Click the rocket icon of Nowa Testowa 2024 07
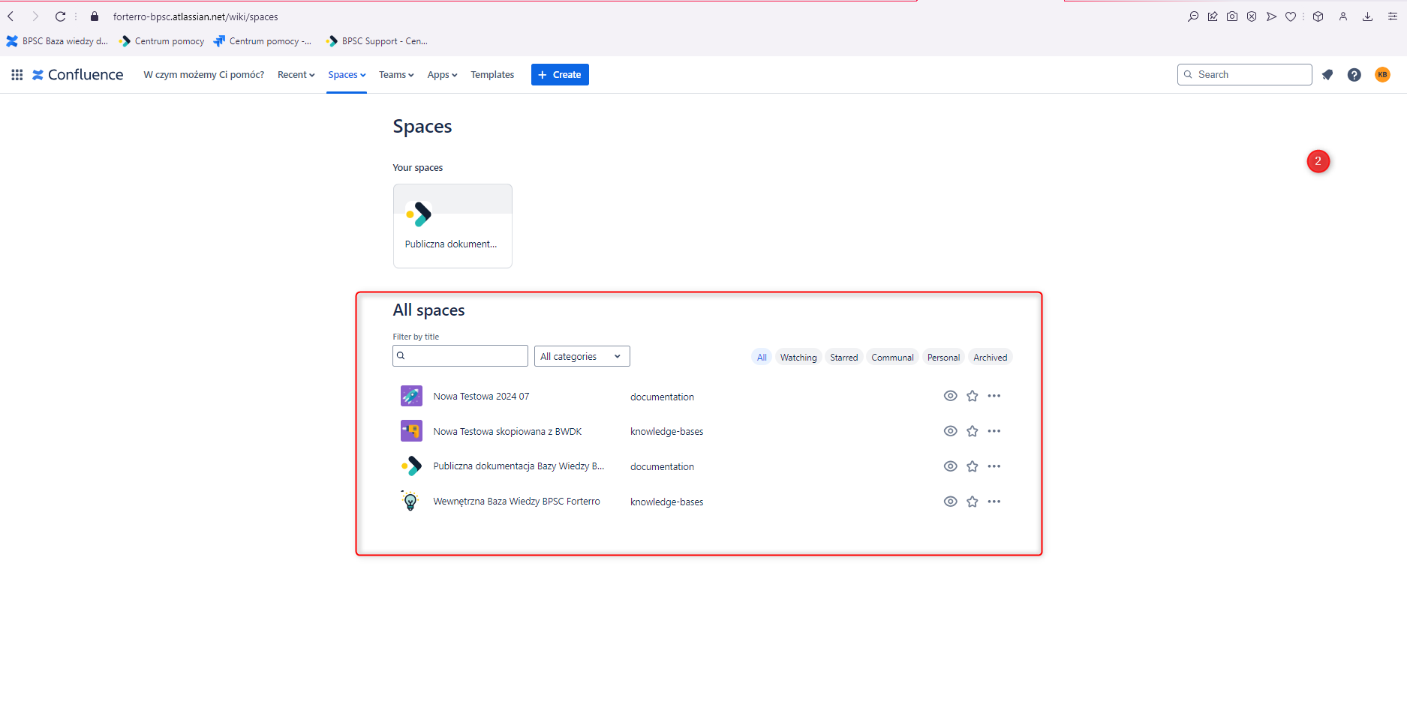Screen dimensions: 1407x707 click(x=411, y=396)
